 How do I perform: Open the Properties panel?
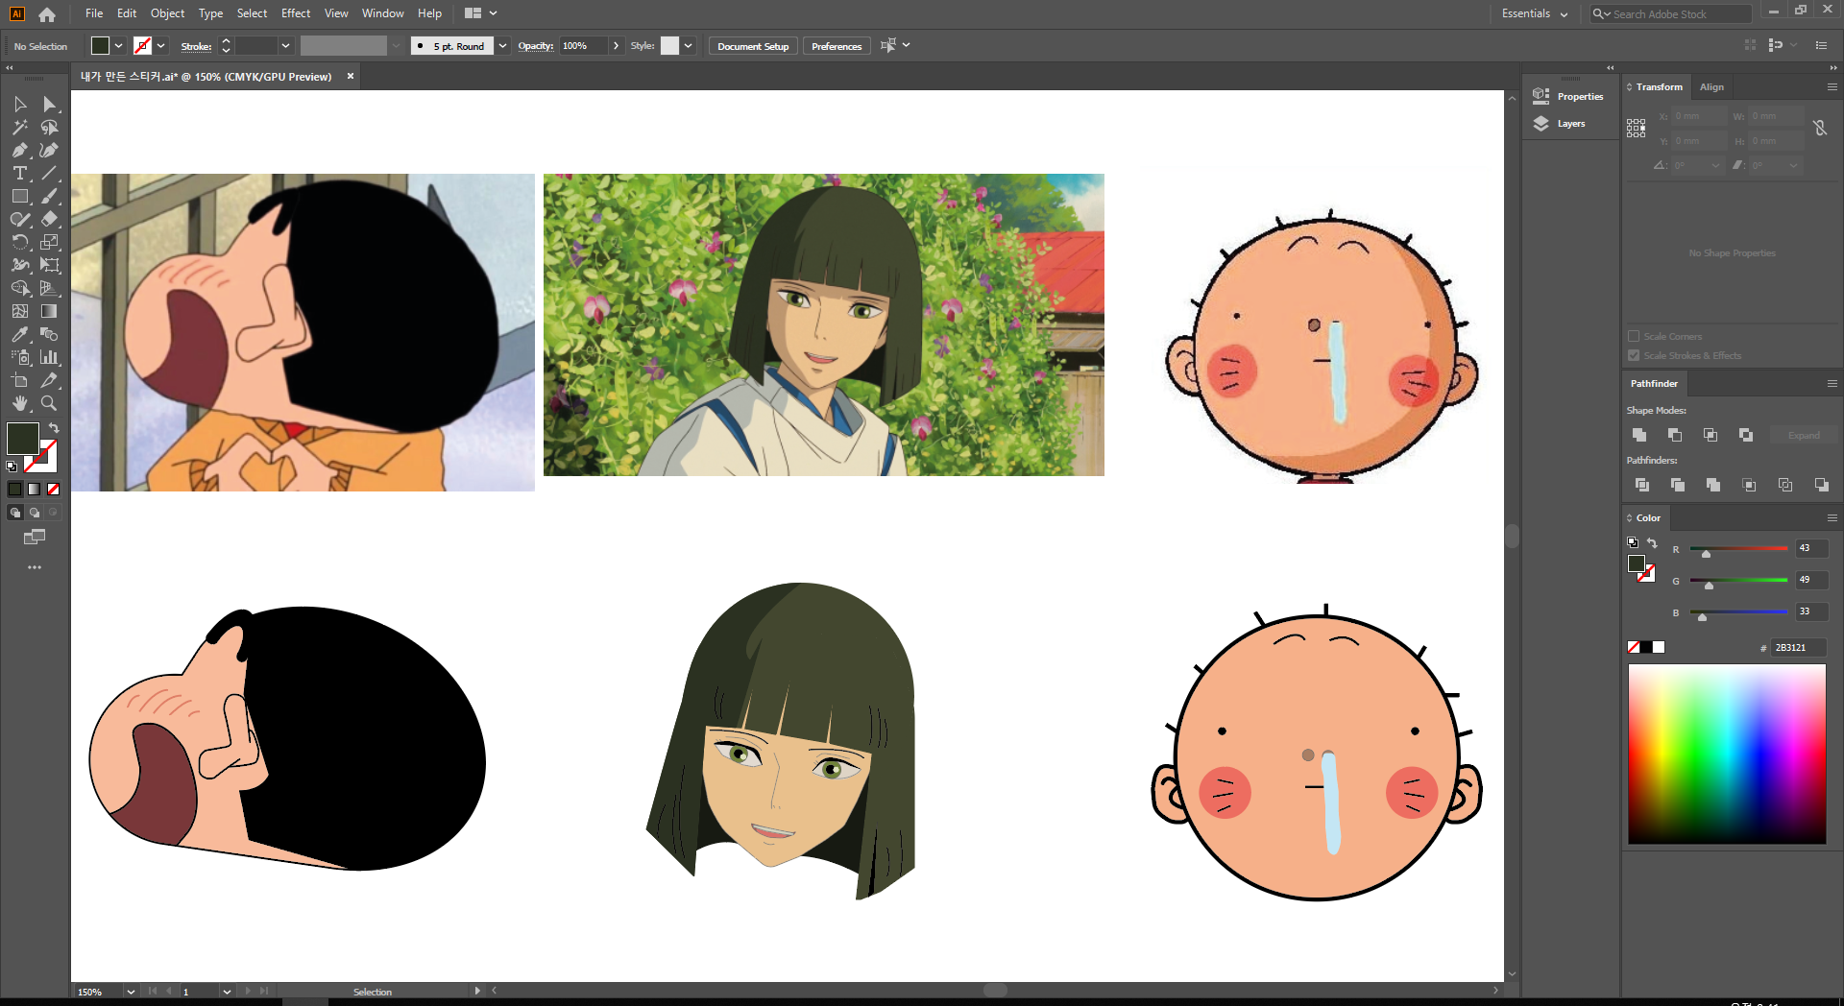(x=1569, y=96)
